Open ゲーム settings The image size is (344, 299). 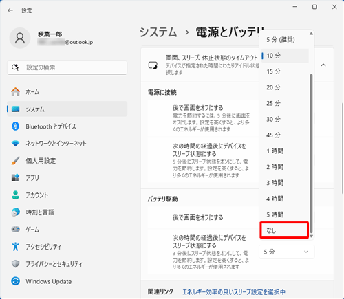click(67, 230)
